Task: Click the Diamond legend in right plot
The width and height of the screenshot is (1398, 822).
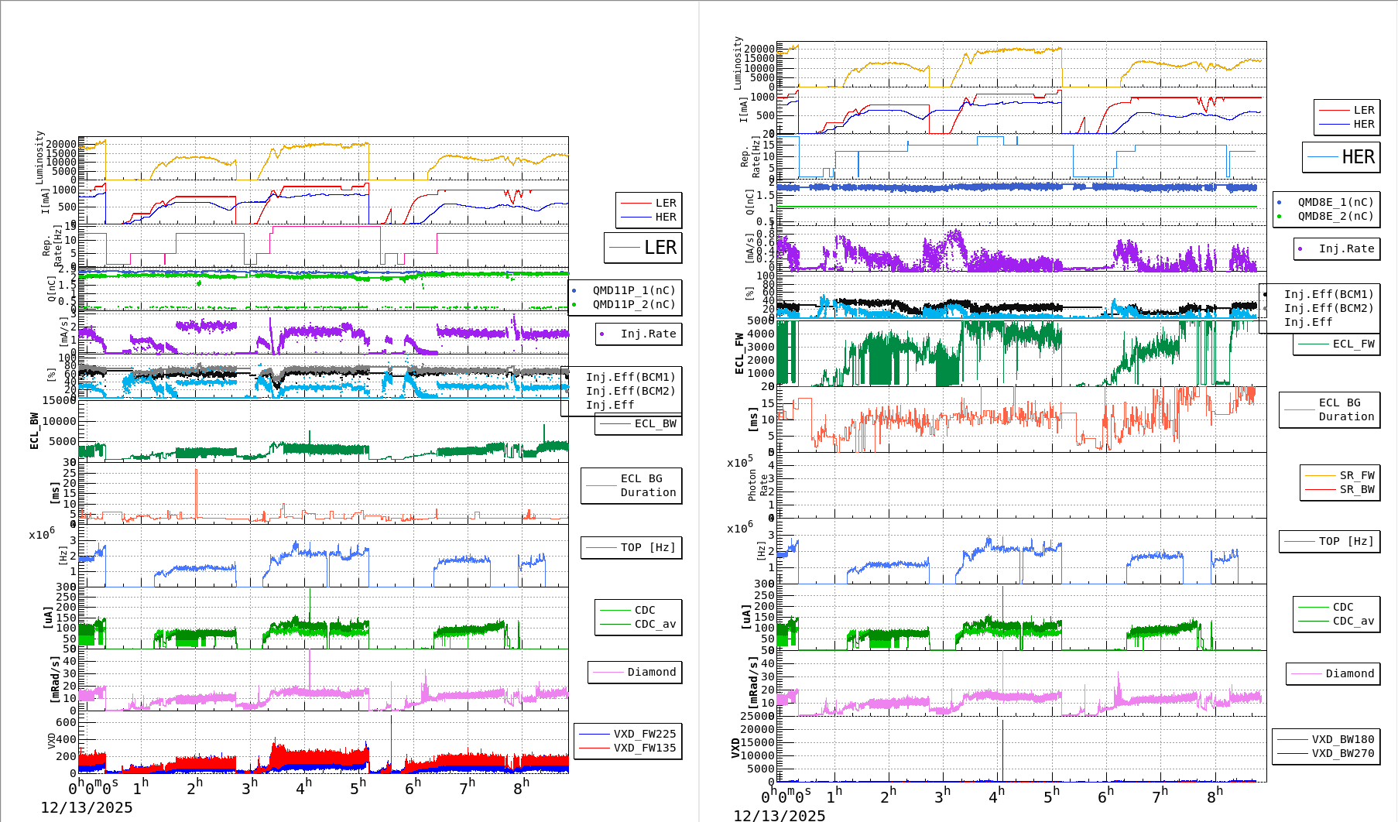Action: [1332, 673]
